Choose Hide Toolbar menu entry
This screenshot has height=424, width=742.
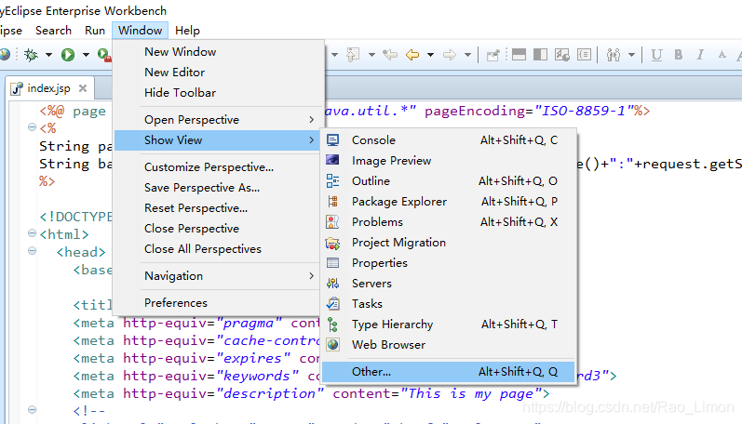pos(218,92)
